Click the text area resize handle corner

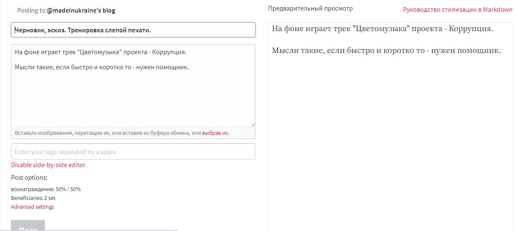[x=253, y=124]
